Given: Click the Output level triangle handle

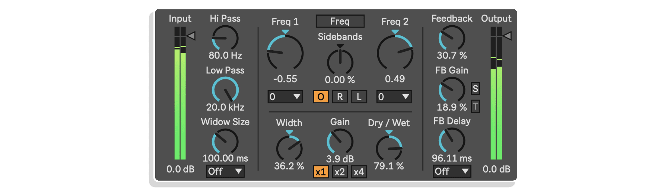Looking at the screenshot, I should [507, 36].
